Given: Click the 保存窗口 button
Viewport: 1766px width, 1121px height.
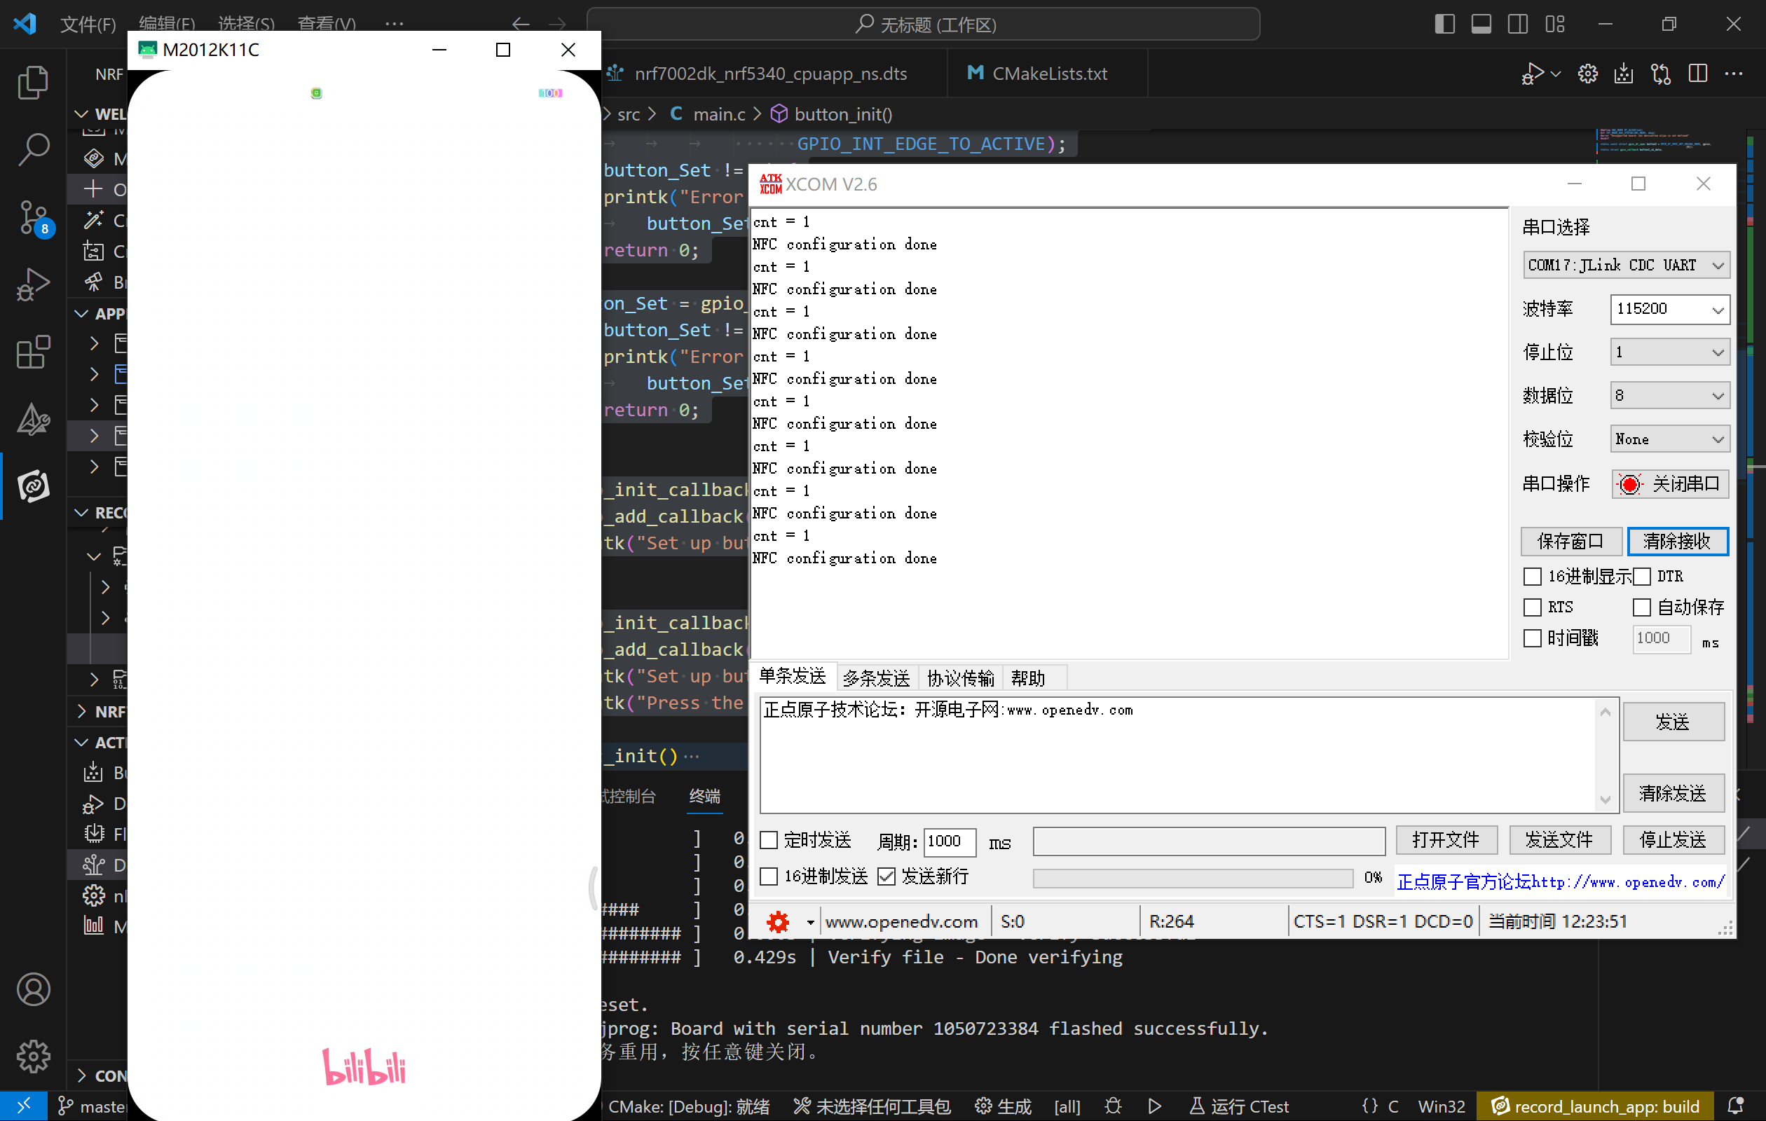Looking at the screenshot, I should pos(1571,541).
